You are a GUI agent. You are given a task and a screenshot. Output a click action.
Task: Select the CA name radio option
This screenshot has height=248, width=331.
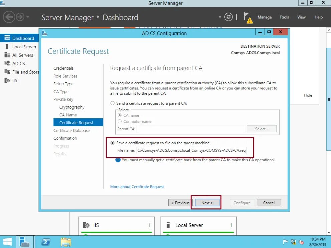point(120,115)
